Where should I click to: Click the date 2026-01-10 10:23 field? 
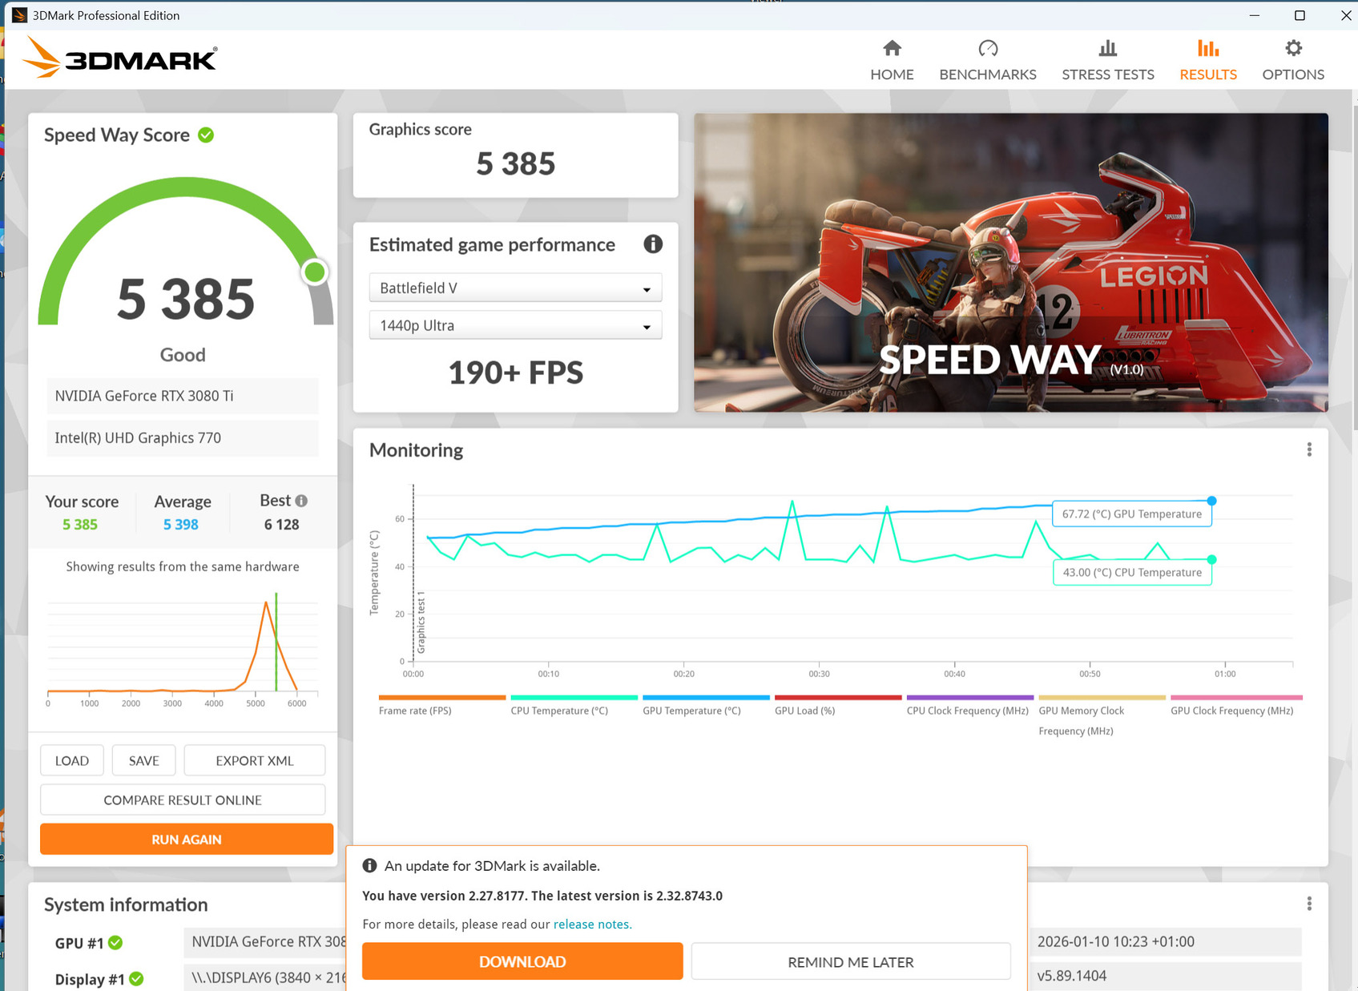click(x=1166, y=942)
